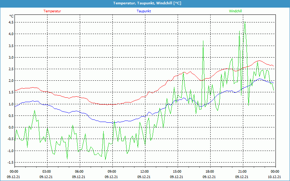
Task: Click the highest green Windchill peak near 21:00
Action: (245, 24)
